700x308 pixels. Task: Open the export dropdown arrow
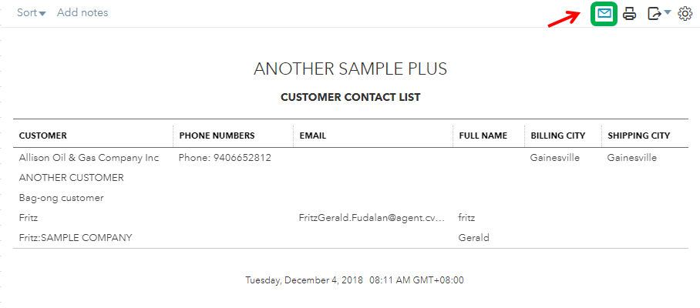pyautogui.click(x=668, y=13)
